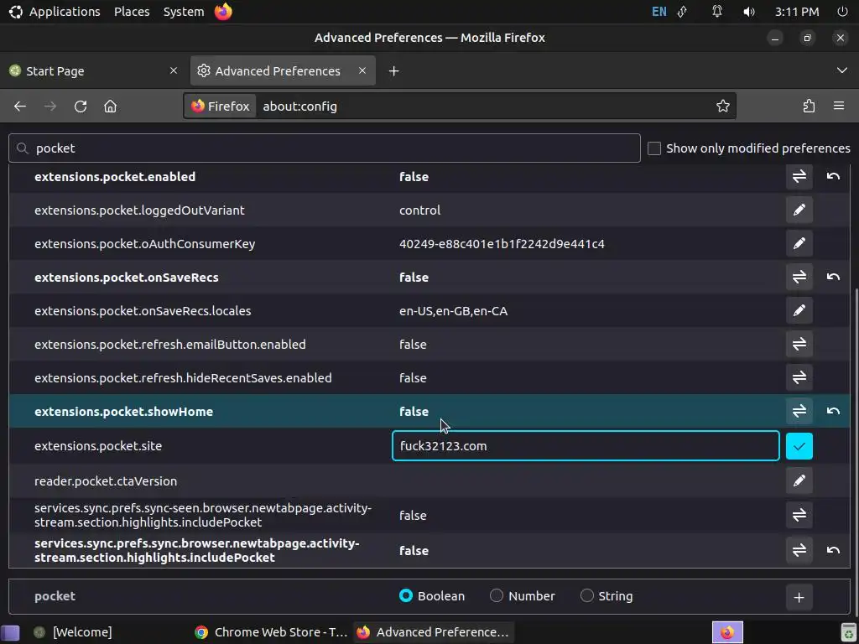Viewport: 859px width, 644px height.
Task: Toggle extensions.pocket.refresh.hideRecentSaves.enabled value
Action: (x=799, y=377)
